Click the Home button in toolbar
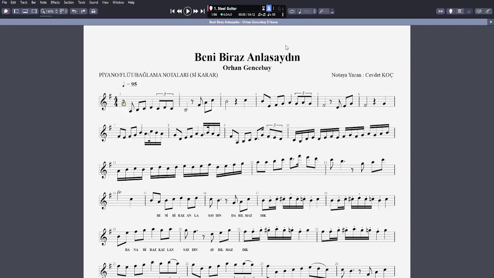The image size is (494, 278). pos(6,11)
